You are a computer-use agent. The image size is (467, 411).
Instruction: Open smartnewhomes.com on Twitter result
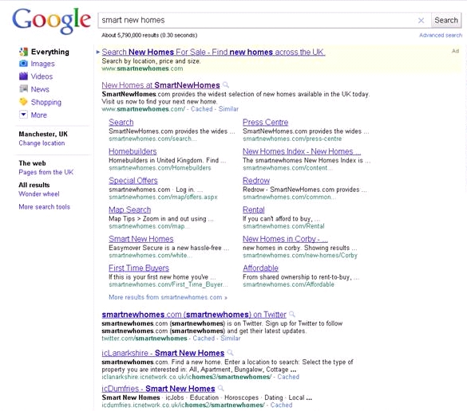tap(194, 315)
